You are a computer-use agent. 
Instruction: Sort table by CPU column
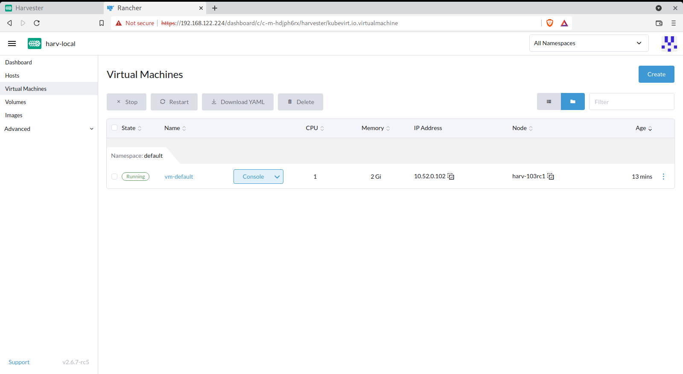coord(315,128)
